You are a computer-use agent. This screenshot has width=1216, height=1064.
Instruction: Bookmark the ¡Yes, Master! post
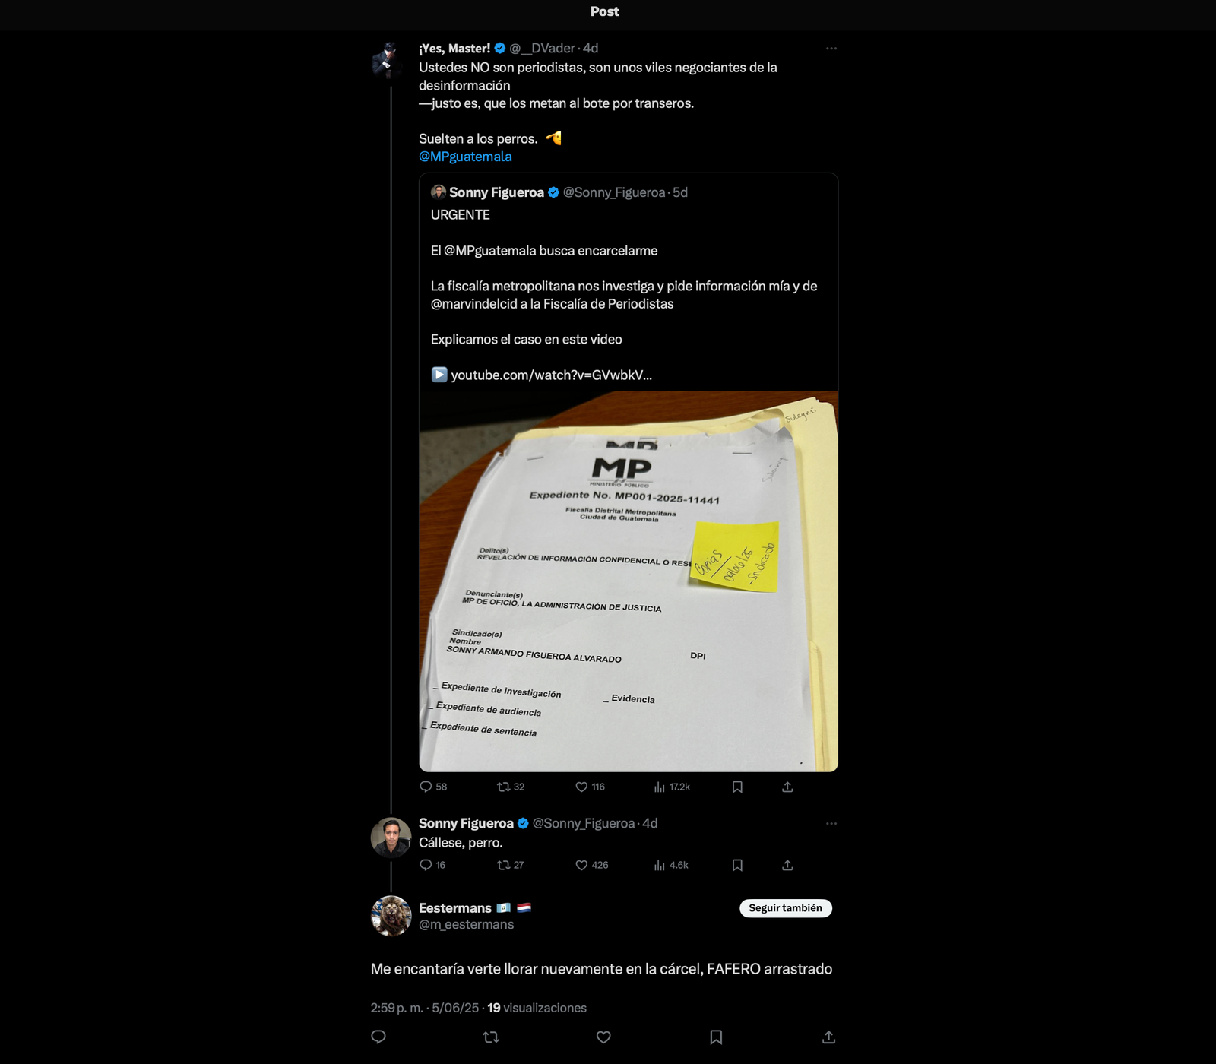[x=737, y=787]
